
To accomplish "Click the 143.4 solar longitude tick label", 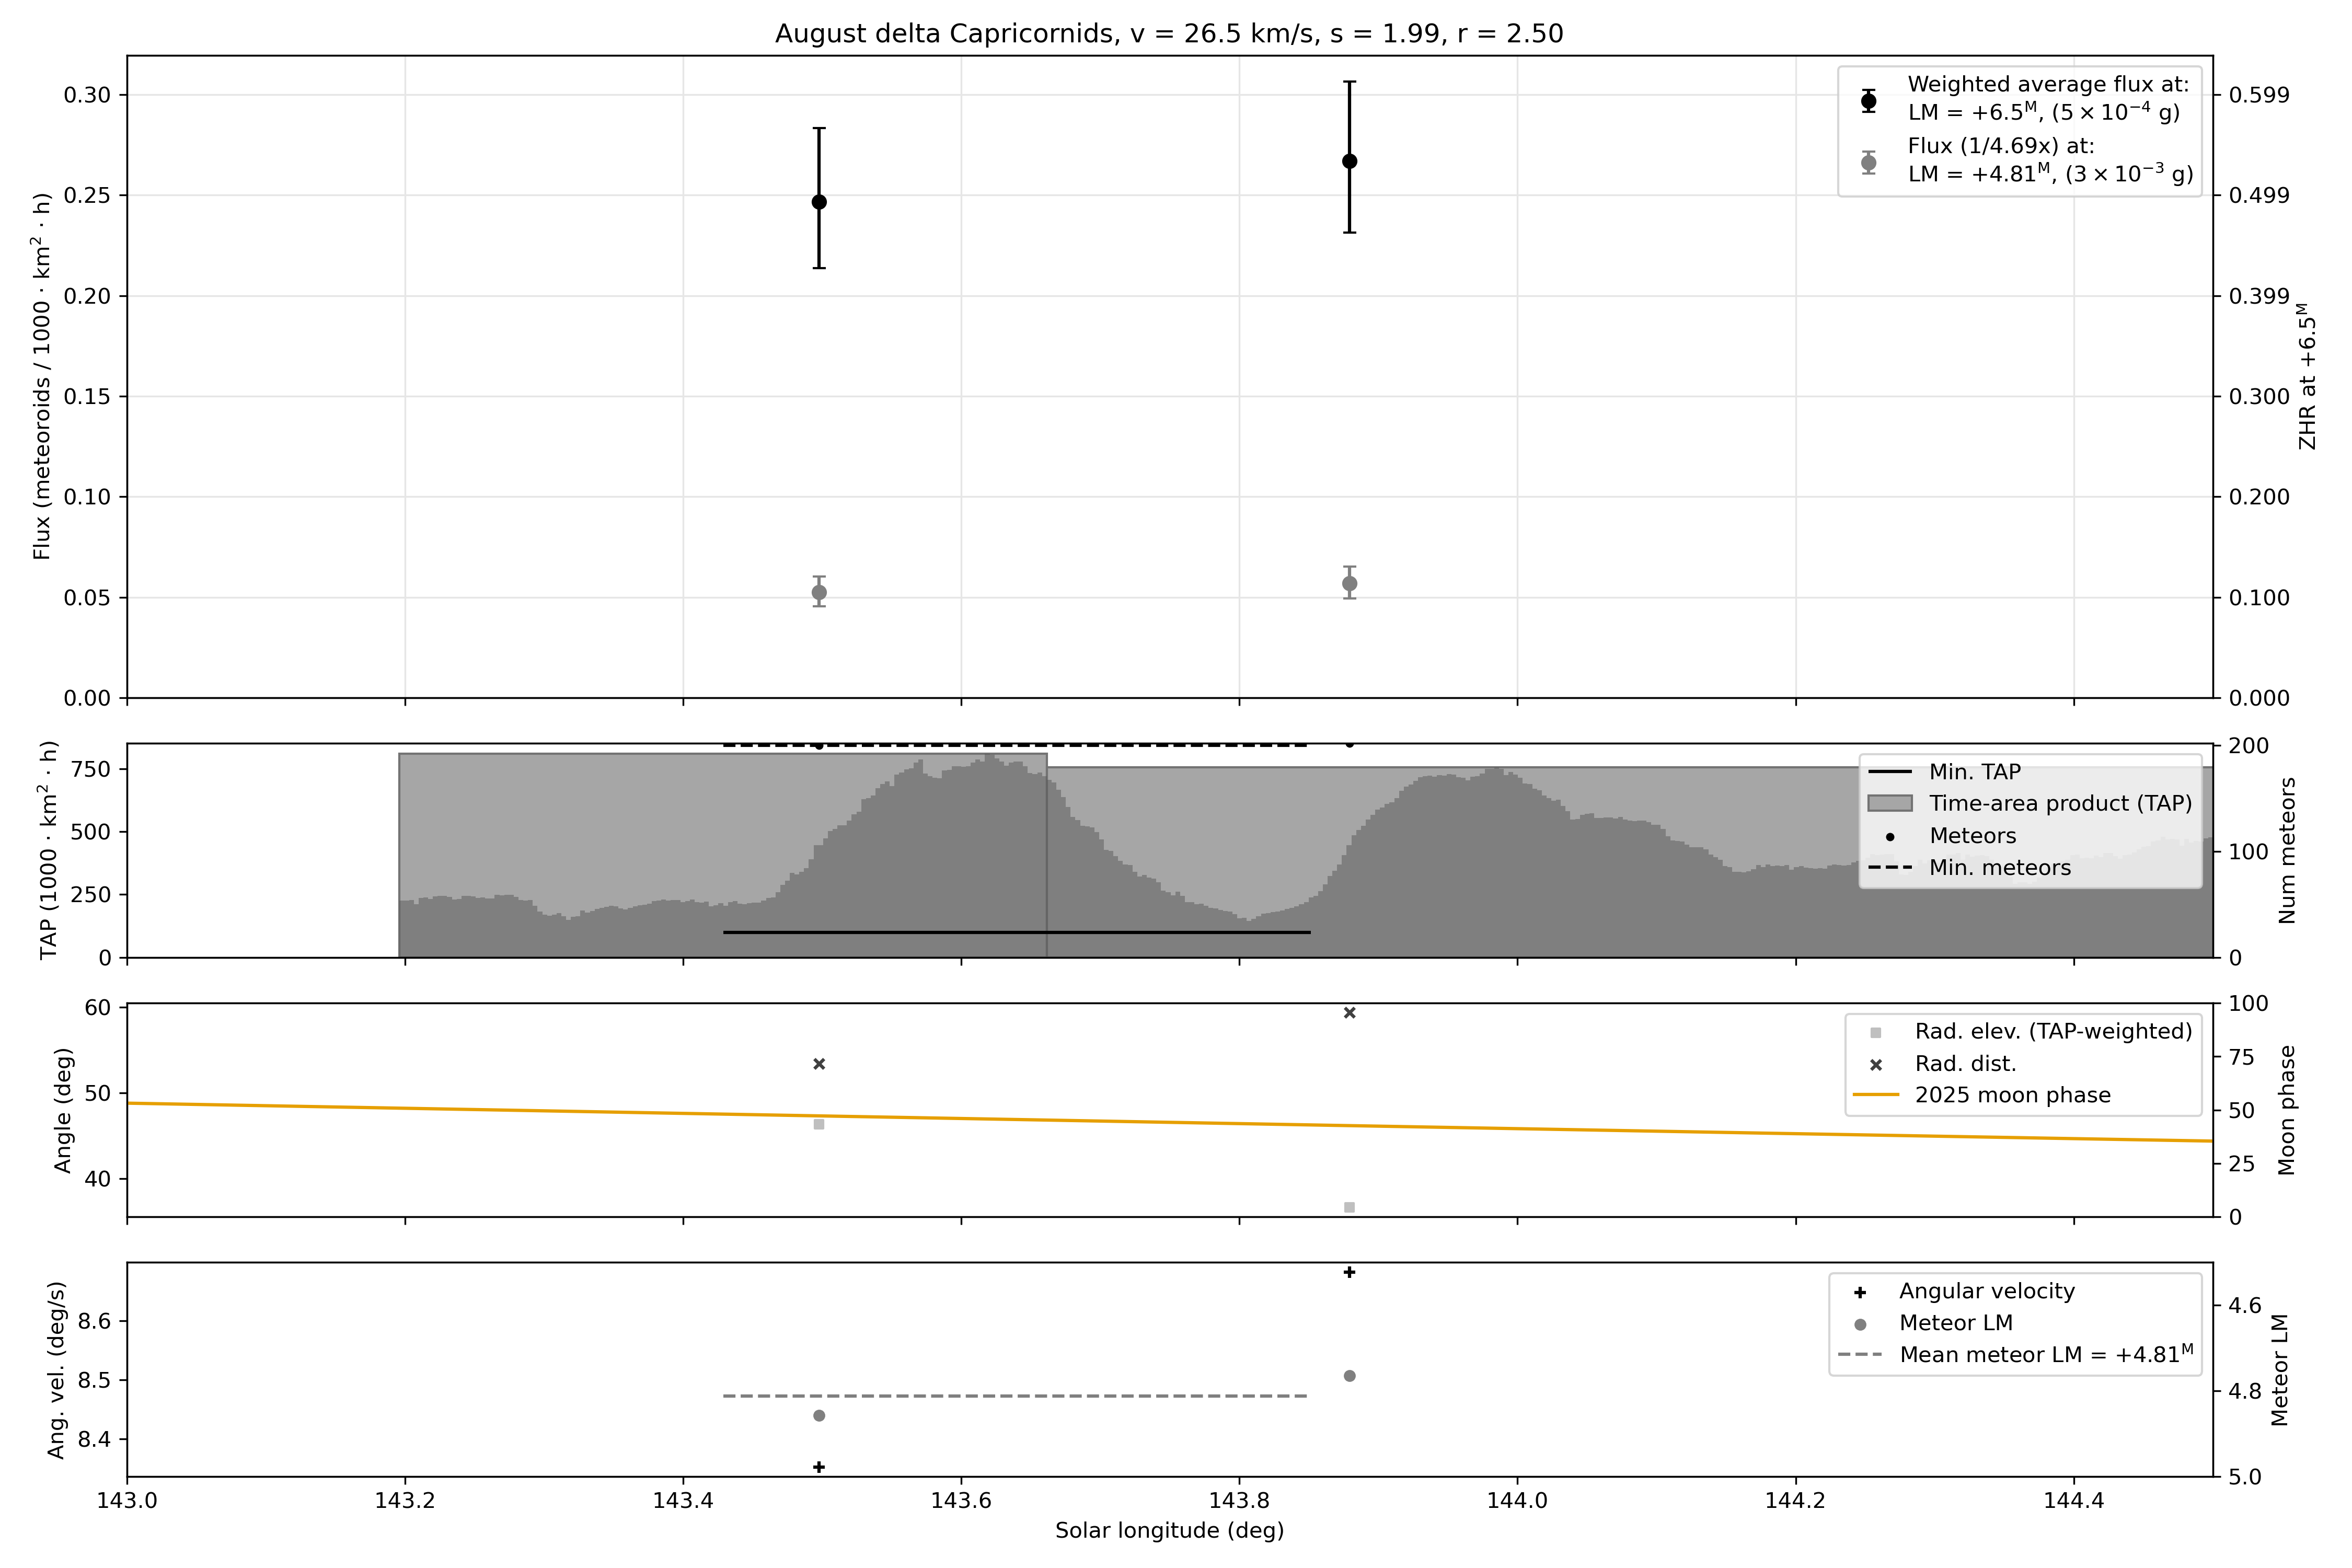I will point(683,1500).
